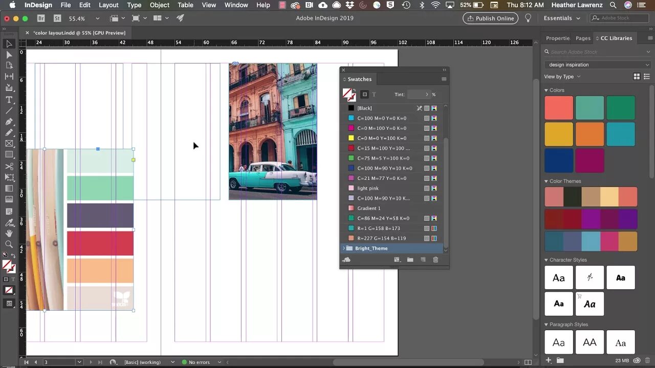
Task: Pick the Scissors tool
Action: click(x=9, y=167)
